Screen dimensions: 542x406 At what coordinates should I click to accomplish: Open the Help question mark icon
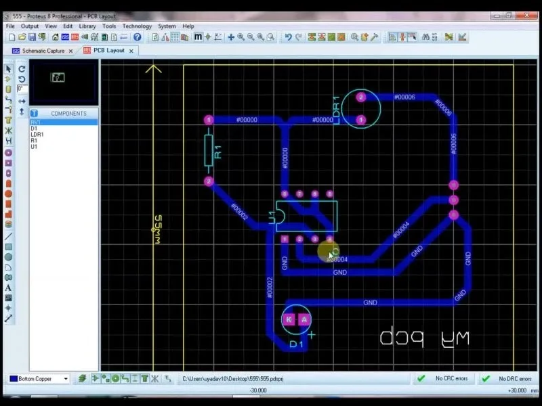point(138,37)
